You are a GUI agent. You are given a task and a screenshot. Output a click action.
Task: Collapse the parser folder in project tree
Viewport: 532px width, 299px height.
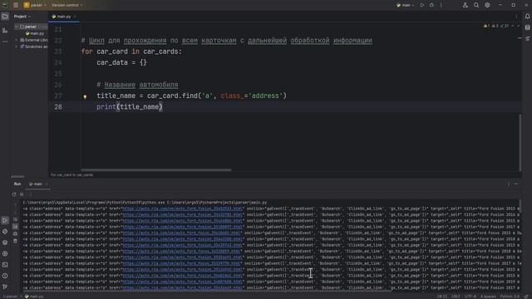coord(17,27)
